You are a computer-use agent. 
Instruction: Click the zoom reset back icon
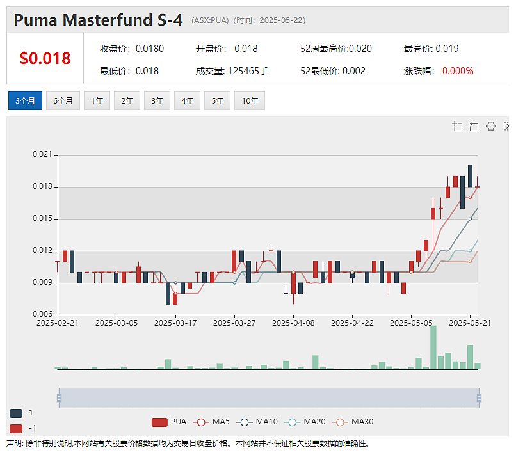(x=474, y=126)
